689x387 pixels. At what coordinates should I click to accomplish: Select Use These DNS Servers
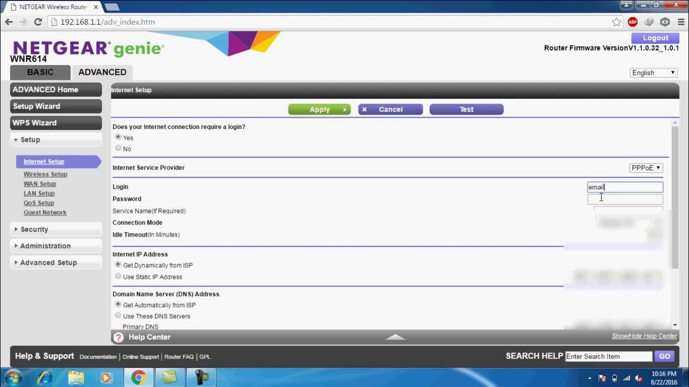118,316
